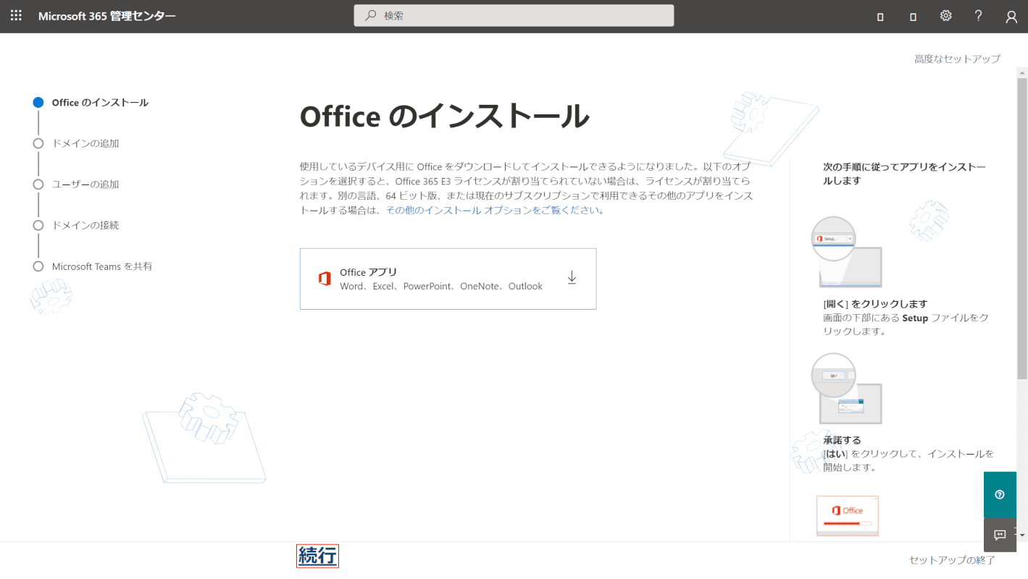Screen dimensions: 1028x579
Task: Click the Office installer progress thumbnail
Action: click(x=847, y=516)
